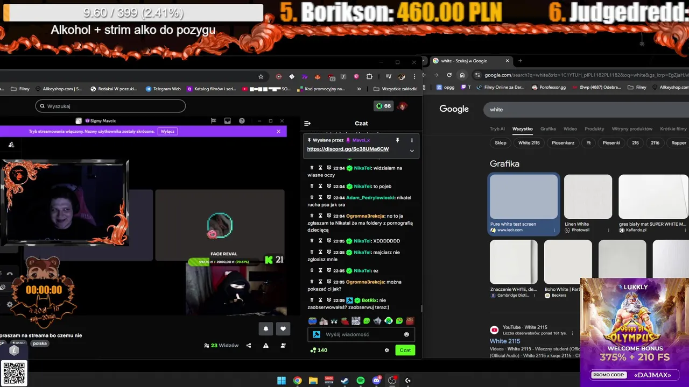Image resolution: width=689 pixels, height=387 pixels.
Task: Delete the BotRix message at 22:09
Action: 312,300
